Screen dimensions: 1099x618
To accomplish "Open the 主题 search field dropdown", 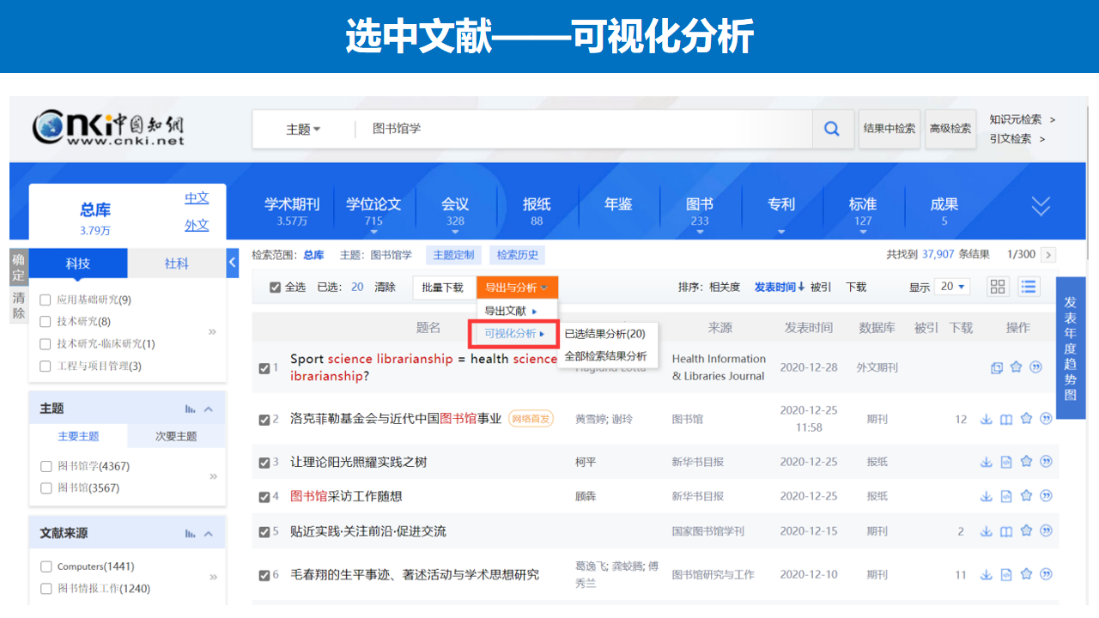I will (x=302, y=129).
